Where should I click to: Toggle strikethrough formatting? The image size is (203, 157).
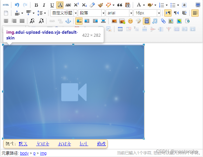point(68,5)
